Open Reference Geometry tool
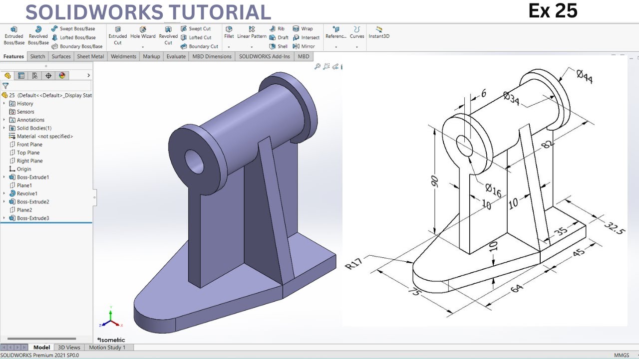 tap(336, 33)
